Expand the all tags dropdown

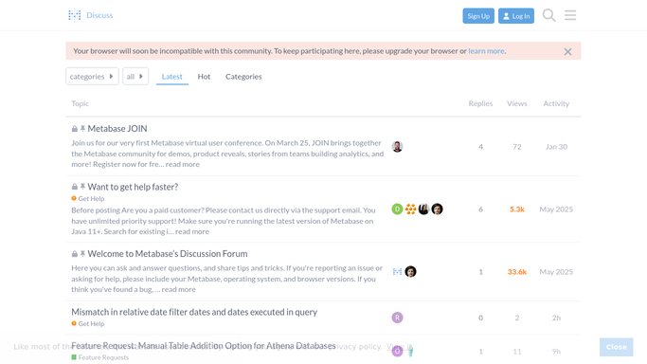coord(135,77)
